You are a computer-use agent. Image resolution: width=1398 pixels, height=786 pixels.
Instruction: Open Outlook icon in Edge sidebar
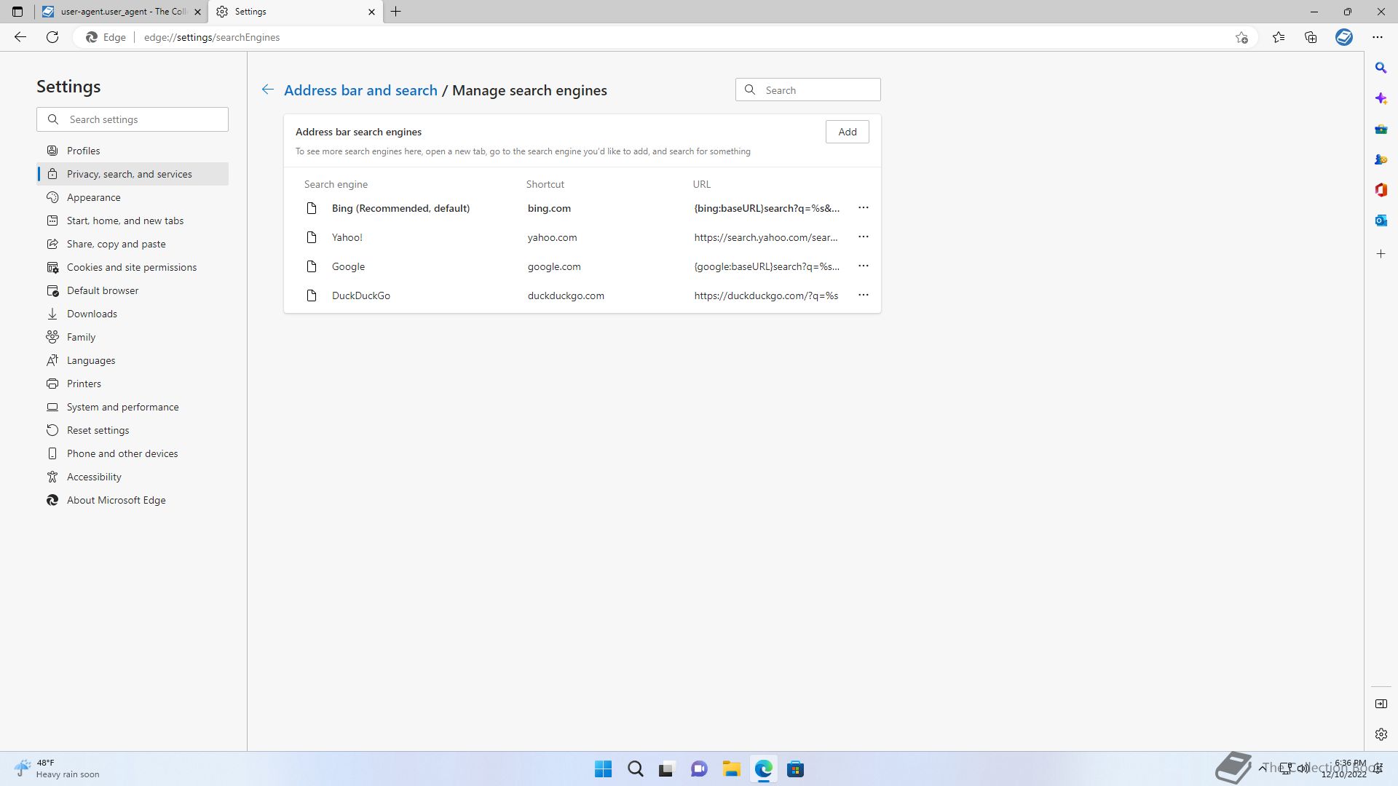tap(1381, 221)
